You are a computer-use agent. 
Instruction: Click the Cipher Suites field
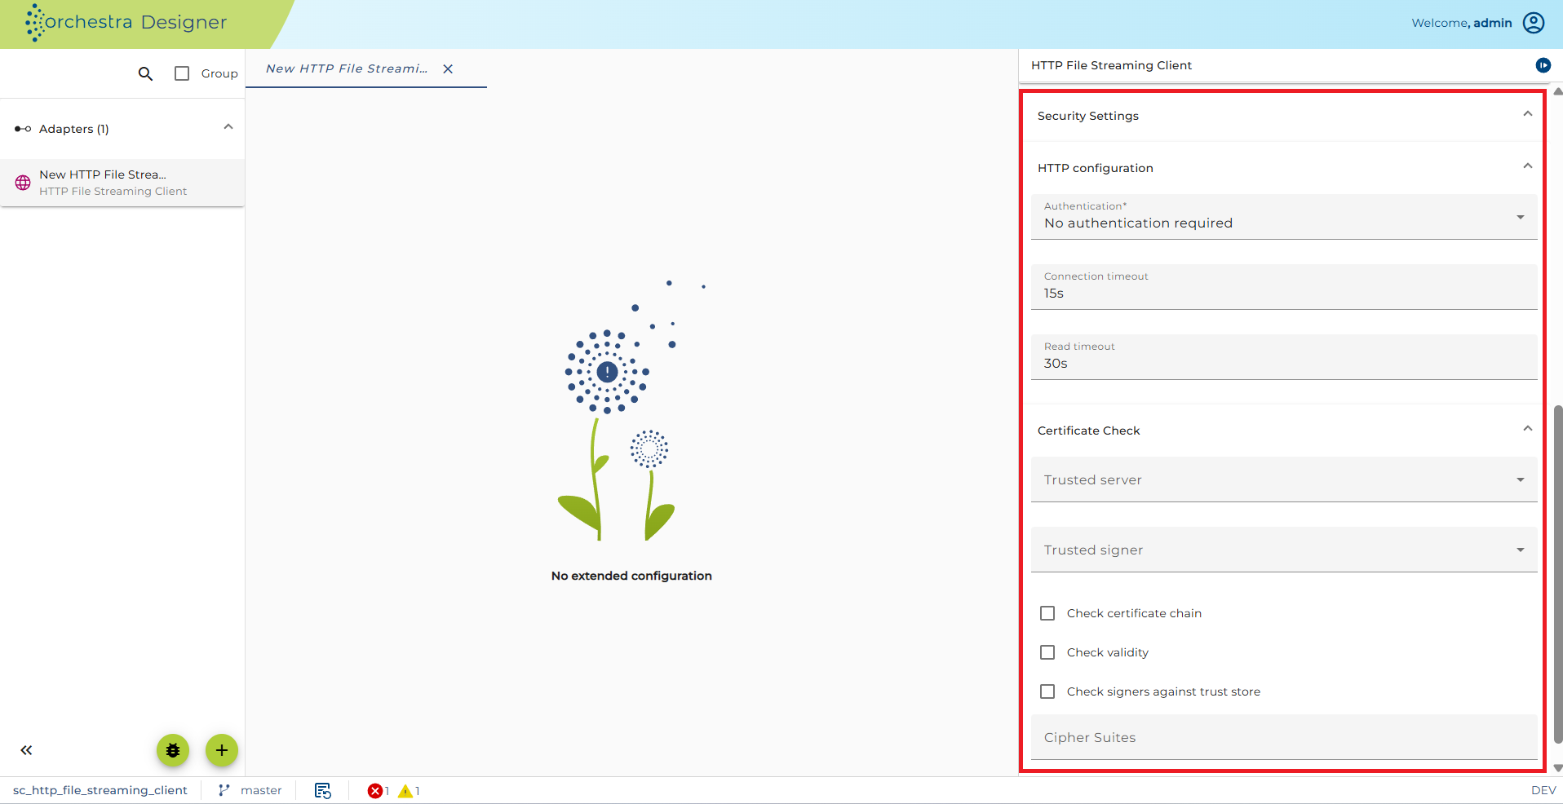(x=1284, y=737)
